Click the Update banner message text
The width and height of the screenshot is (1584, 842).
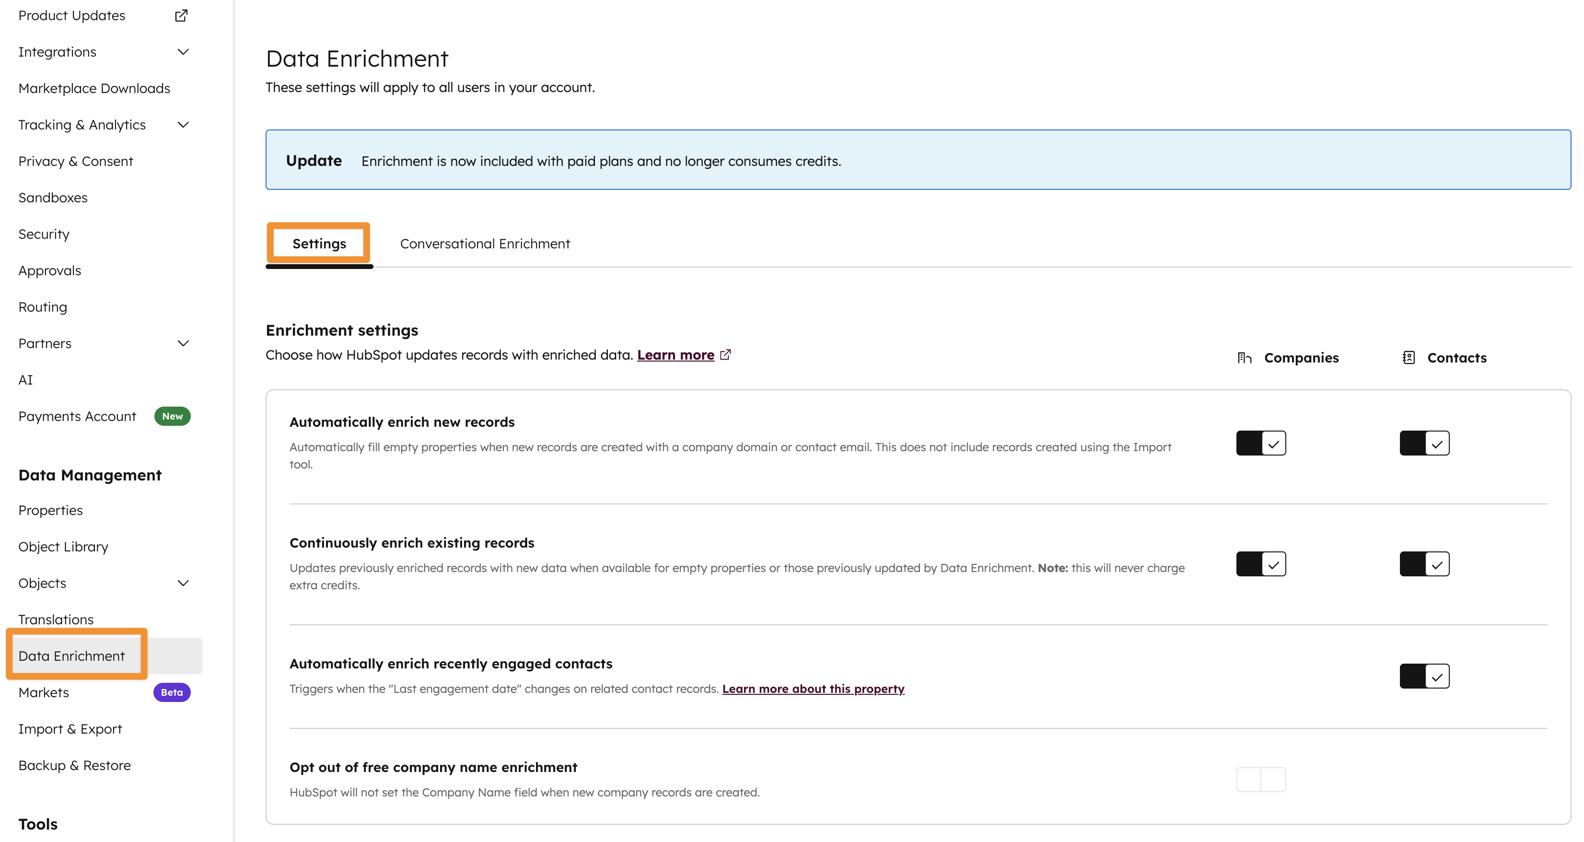tap(601, 161)
